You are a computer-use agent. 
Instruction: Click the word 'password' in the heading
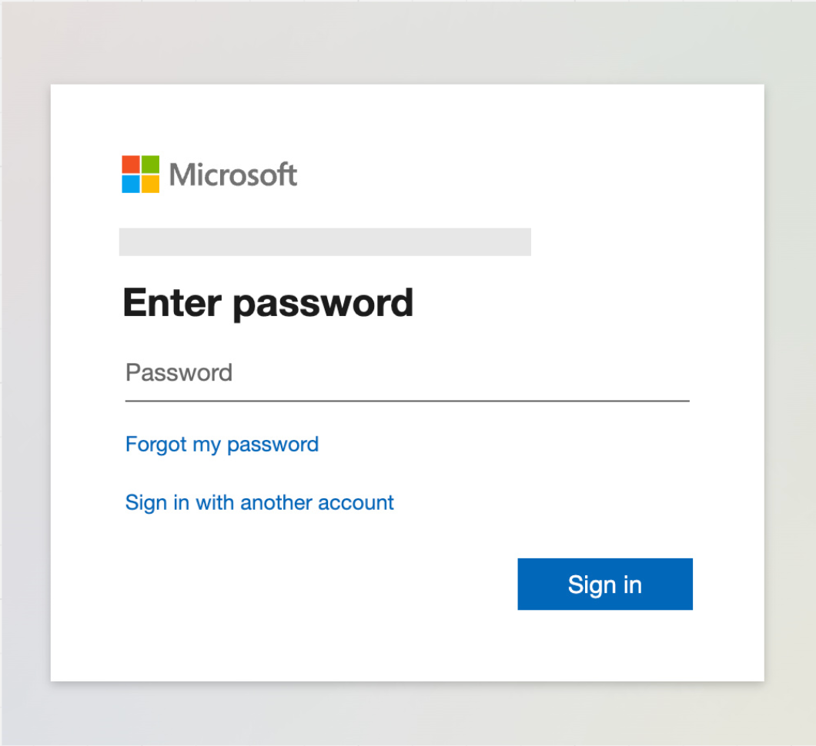[323, 305]
